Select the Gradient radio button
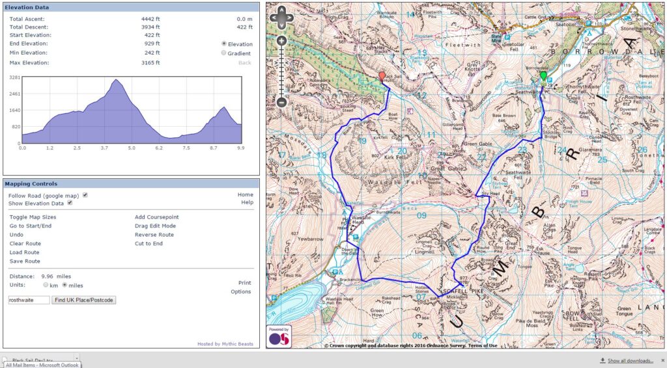 click(224, 53)
